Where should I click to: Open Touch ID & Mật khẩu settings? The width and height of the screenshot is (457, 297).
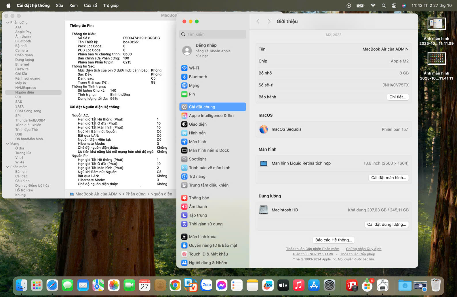tap(208, 254)
